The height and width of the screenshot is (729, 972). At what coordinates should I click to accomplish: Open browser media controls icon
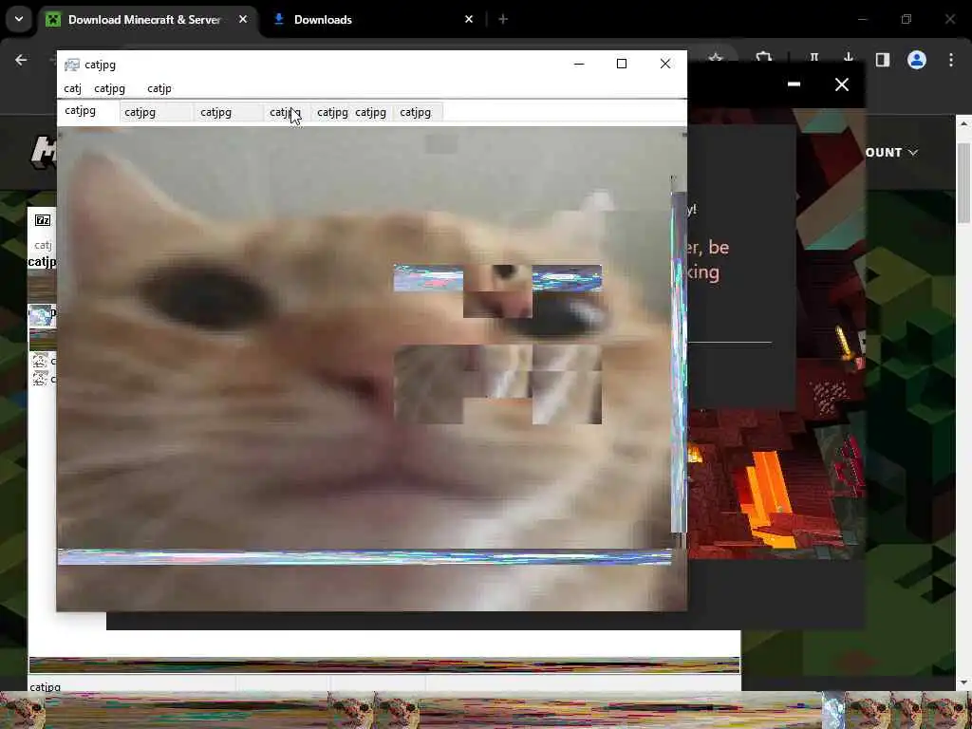pyautogui.click(x=813, y=58)
